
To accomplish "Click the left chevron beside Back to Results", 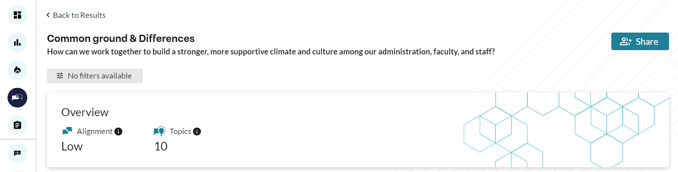I will coord(48,15).
